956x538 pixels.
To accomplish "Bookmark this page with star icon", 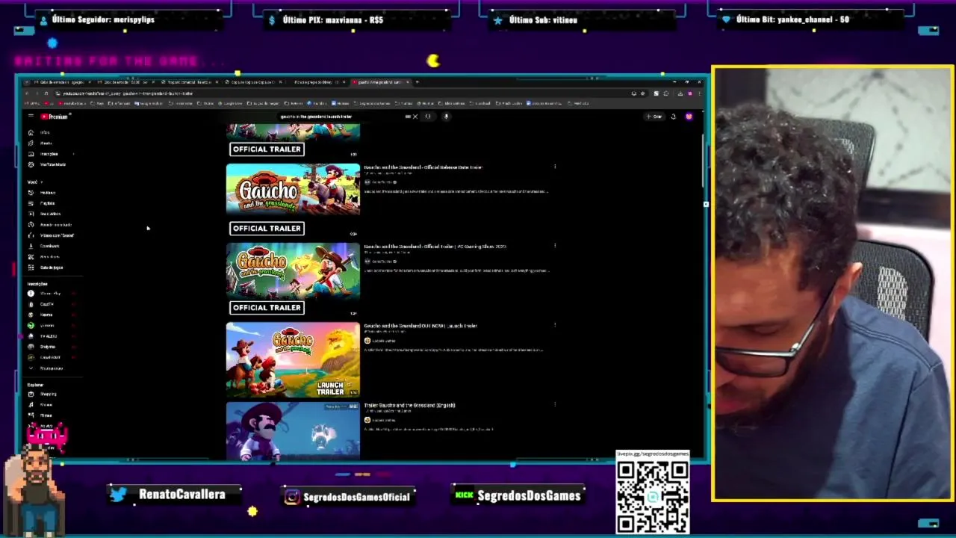I will (642, 93).
